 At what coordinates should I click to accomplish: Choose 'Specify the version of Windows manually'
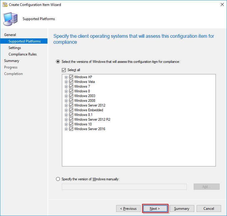point(58,179)
